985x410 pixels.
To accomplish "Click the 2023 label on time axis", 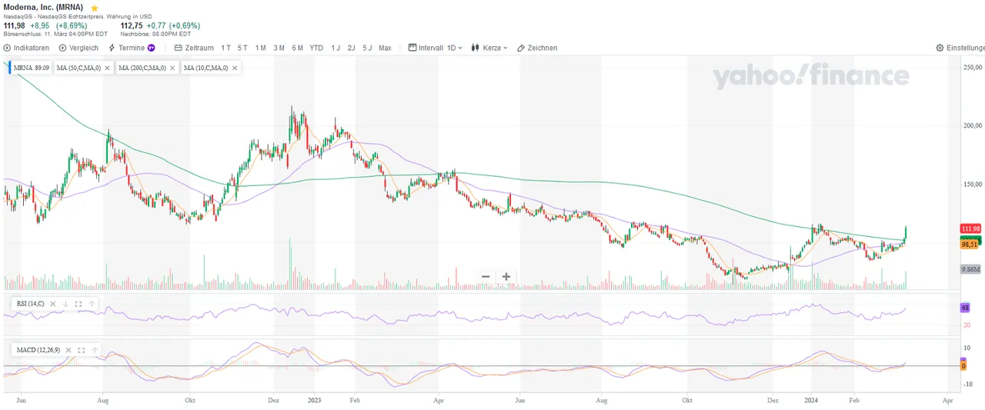I will 314,401.
